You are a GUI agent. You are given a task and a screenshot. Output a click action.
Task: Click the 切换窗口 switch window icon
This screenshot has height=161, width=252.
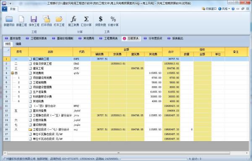click(203, 9)
